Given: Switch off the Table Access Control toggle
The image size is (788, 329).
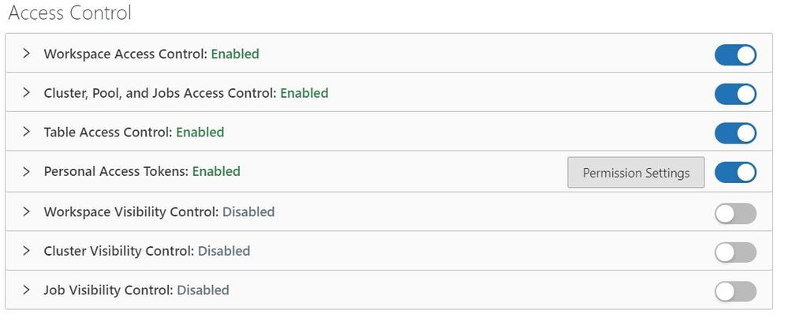Looking at the screenshot, I should point(735,133).
